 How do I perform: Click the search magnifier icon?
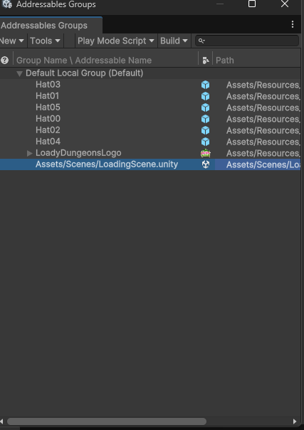201,41
